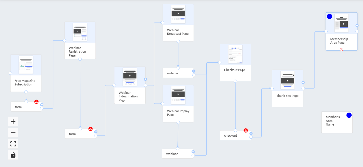Click plus icon on Membership Area Page

click(357, 26)
